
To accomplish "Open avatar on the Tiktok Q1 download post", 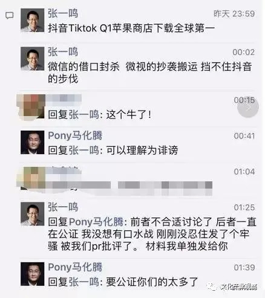I will [32, 21].
